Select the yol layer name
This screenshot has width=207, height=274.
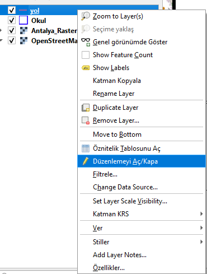35,11
